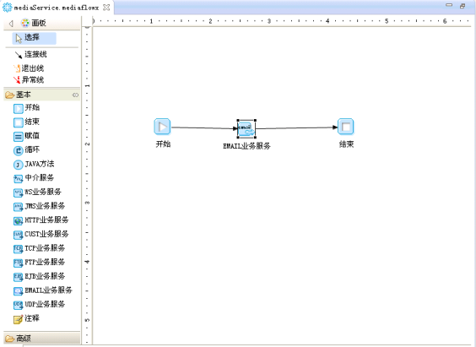This screenshot has width=476, height=347.
Task: Choose the red 异常线 exception line tool
Action: [29, 80]
